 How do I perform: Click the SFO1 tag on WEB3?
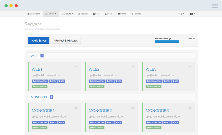pos(167,81)
